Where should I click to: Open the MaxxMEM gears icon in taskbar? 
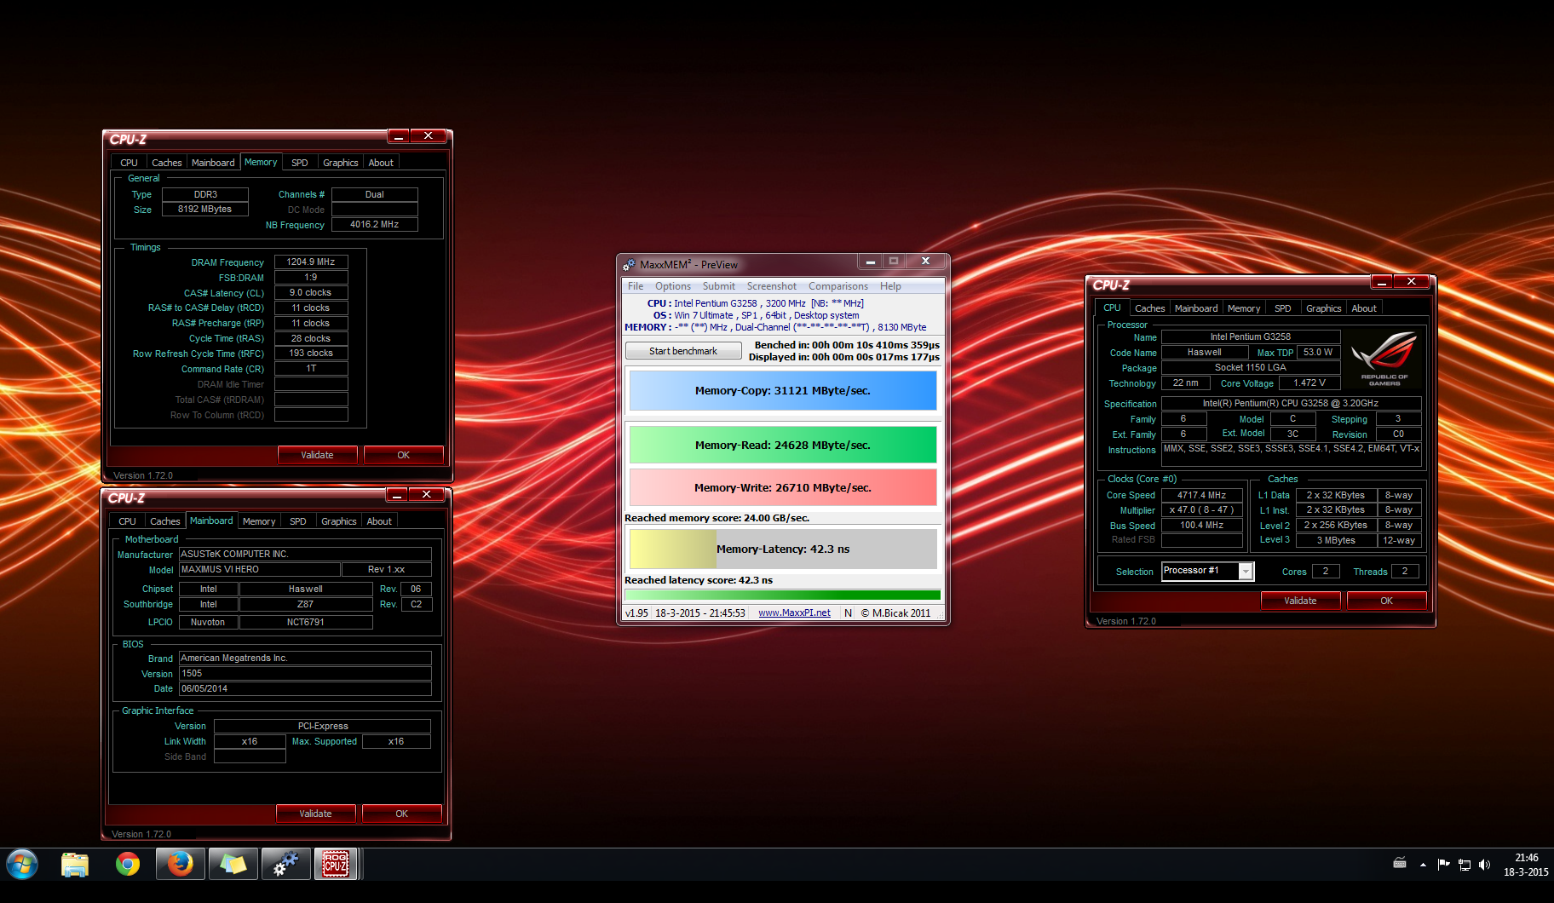285,865
